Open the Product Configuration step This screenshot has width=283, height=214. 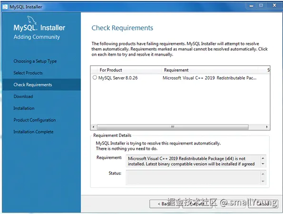(35, 120)
